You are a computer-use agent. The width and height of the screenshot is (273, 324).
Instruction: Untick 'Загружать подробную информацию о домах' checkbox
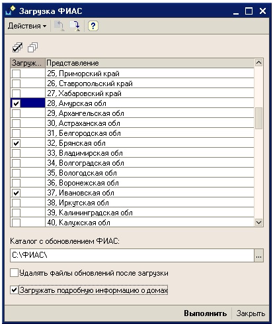(x=14, y=290)
